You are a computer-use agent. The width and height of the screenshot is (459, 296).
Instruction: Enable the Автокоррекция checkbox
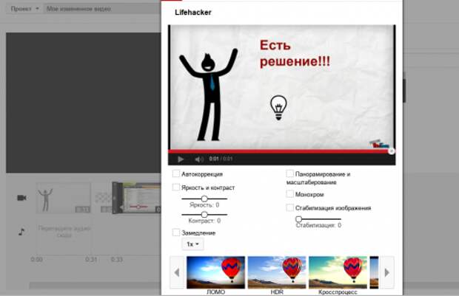click(176, 173)
